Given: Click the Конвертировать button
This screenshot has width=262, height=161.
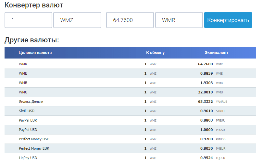Looking at the screenshot, I should click(x=228, y=20).
